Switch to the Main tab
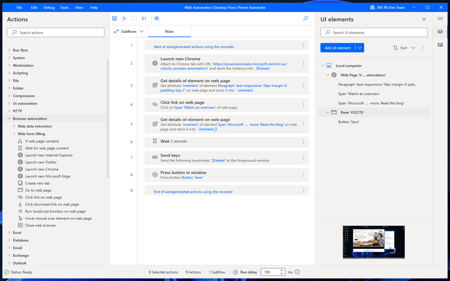450x281 pixels. [169, 31]
